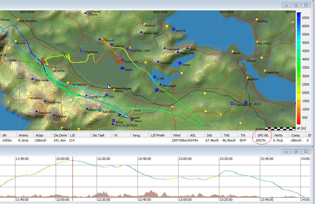Screen dimensions: 315x204
Task: Select the Elopia waypoint marker
Action: 113,121
